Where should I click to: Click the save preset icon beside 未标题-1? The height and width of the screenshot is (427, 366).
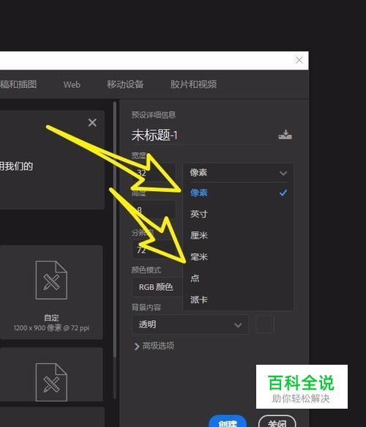pos(285,135)
